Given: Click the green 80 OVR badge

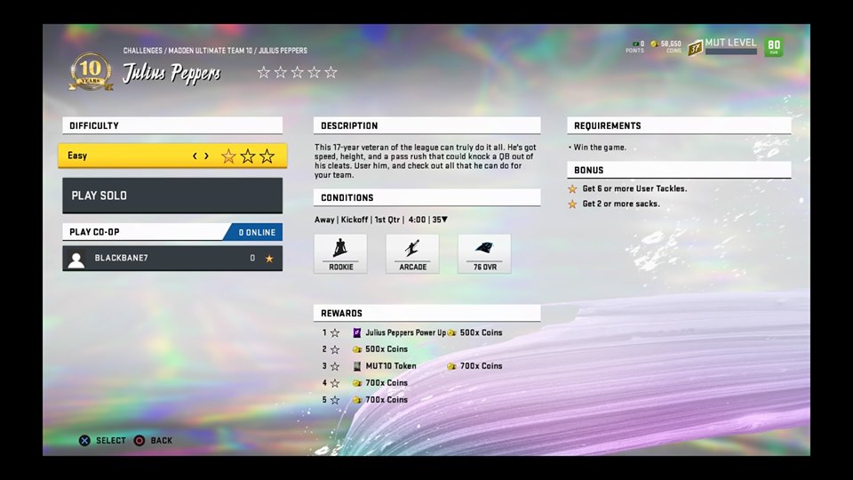Looking at the screenshot, I should tap(774, 47).
